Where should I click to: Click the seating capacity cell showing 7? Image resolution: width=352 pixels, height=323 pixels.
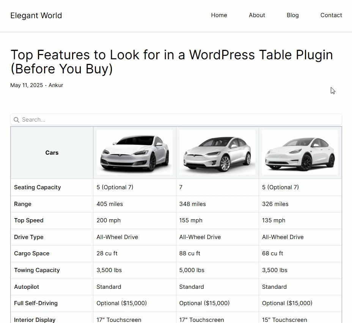click(x=217, y=187)
